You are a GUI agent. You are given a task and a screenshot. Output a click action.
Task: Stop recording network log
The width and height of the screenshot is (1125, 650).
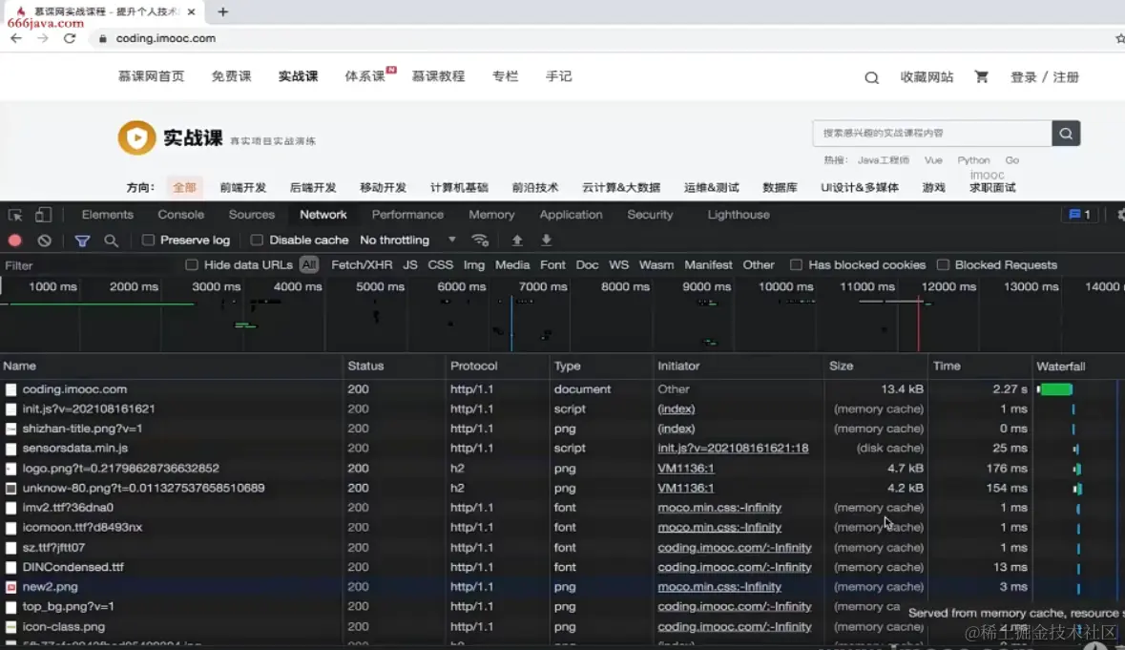click(15, 241)
